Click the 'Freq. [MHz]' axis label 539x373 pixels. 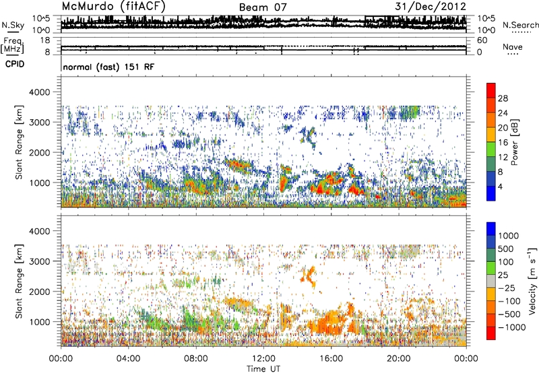pyautogui.click(x=12, y=45)
